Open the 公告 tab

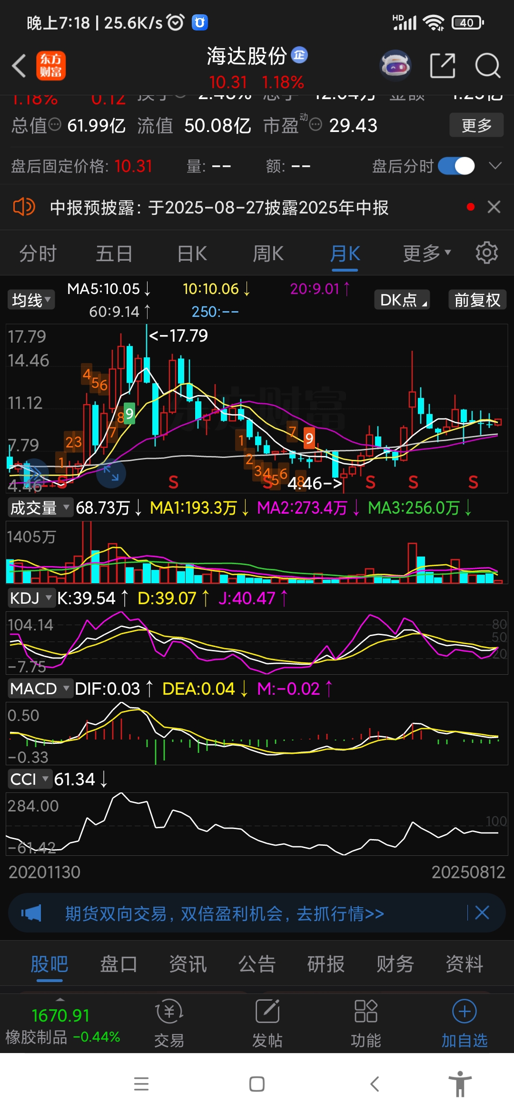pyautogui.click(x=257, y=964)
